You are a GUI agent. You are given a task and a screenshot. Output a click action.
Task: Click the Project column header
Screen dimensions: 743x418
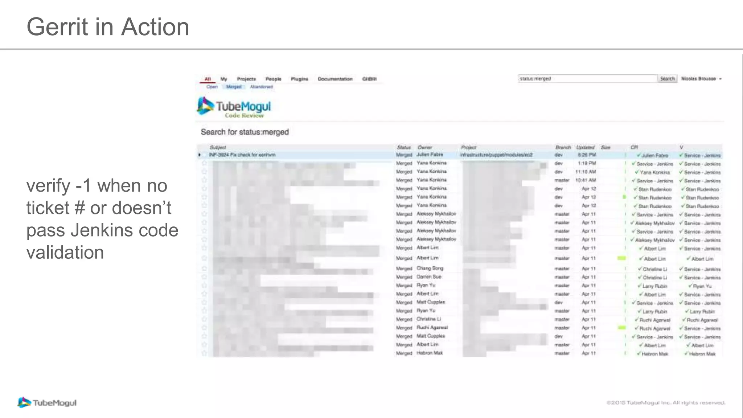click(468, 147)
